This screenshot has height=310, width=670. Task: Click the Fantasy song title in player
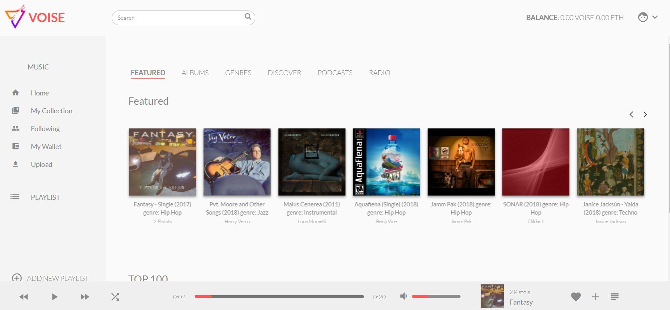[521, 302]
